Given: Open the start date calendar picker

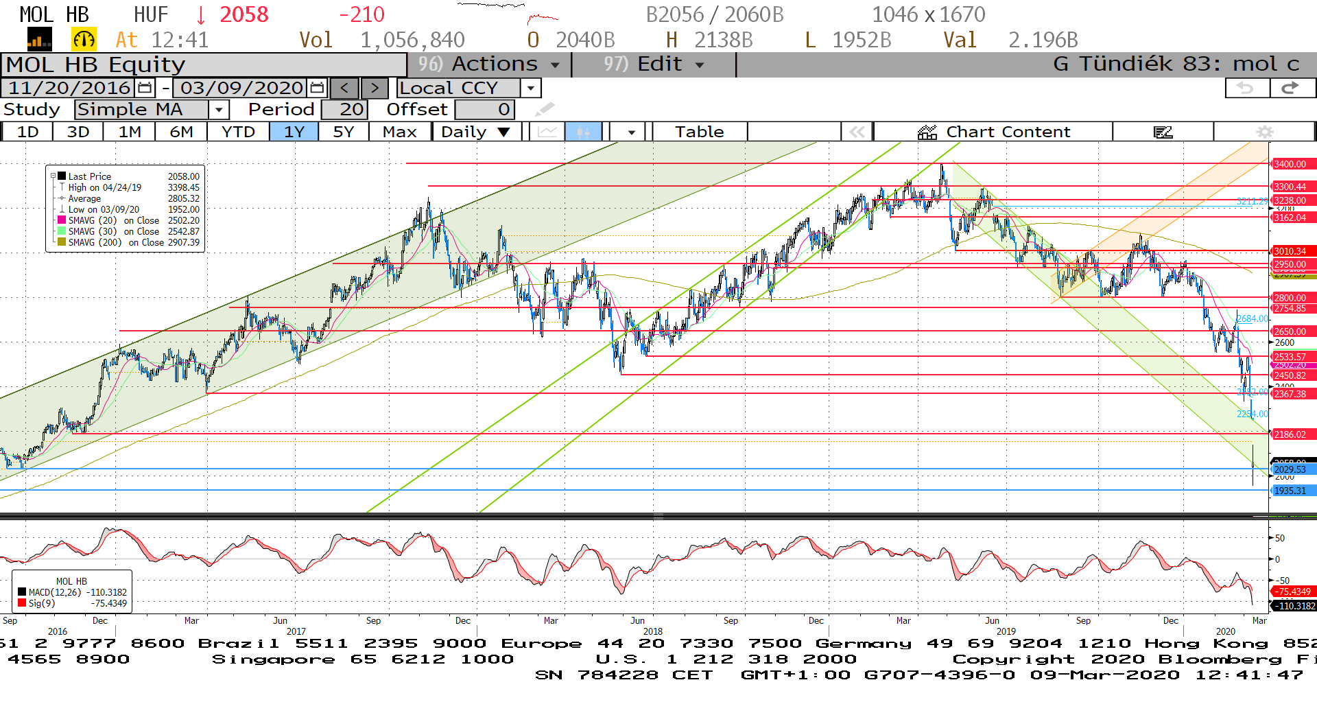Looking at the screenshot, I should [145, 88].
